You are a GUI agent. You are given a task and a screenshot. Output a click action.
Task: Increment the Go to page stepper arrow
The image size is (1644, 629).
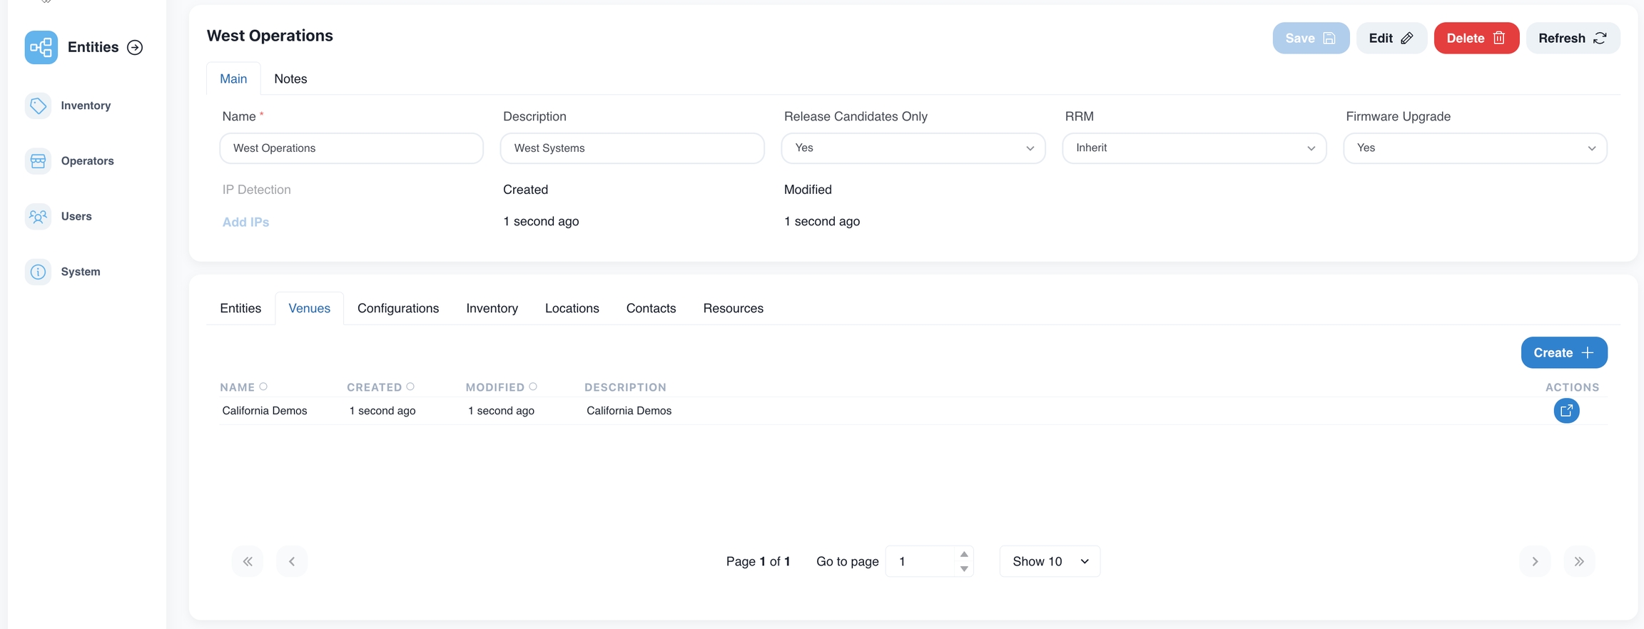click(x=964, y=555)
